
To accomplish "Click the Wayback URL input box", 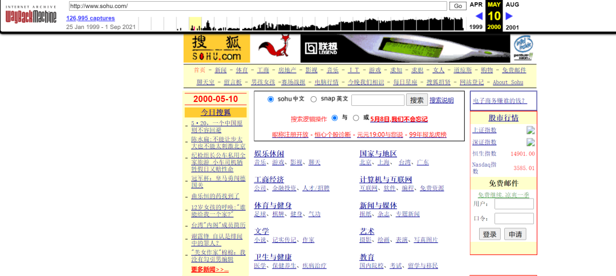I will [258, 6].
